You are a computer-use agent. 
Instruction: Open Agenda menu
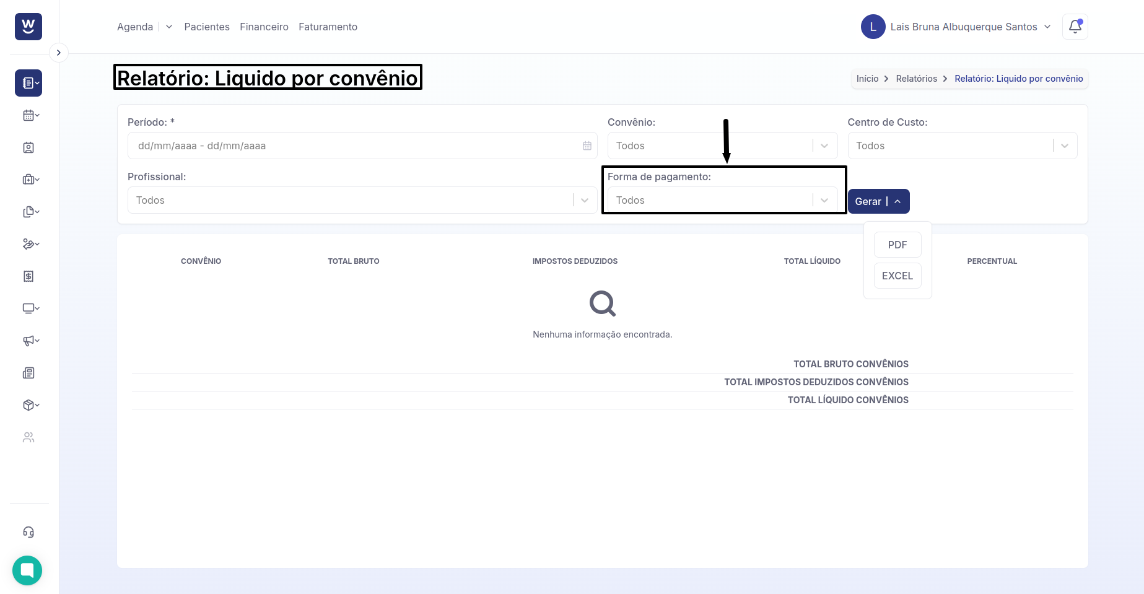pyautogui.click(x=135, y=27)
